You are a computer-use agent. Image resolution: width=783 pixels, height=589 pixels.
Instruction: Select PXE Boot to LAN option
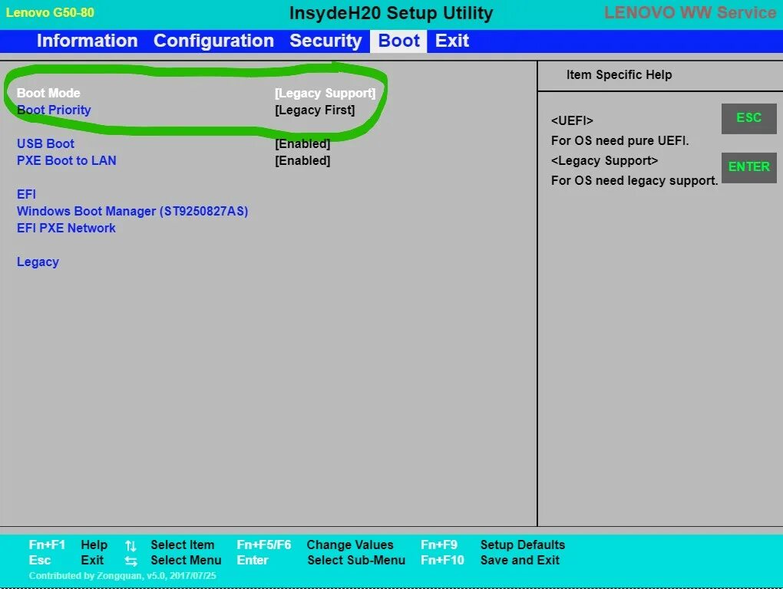(x=67, y=160)
